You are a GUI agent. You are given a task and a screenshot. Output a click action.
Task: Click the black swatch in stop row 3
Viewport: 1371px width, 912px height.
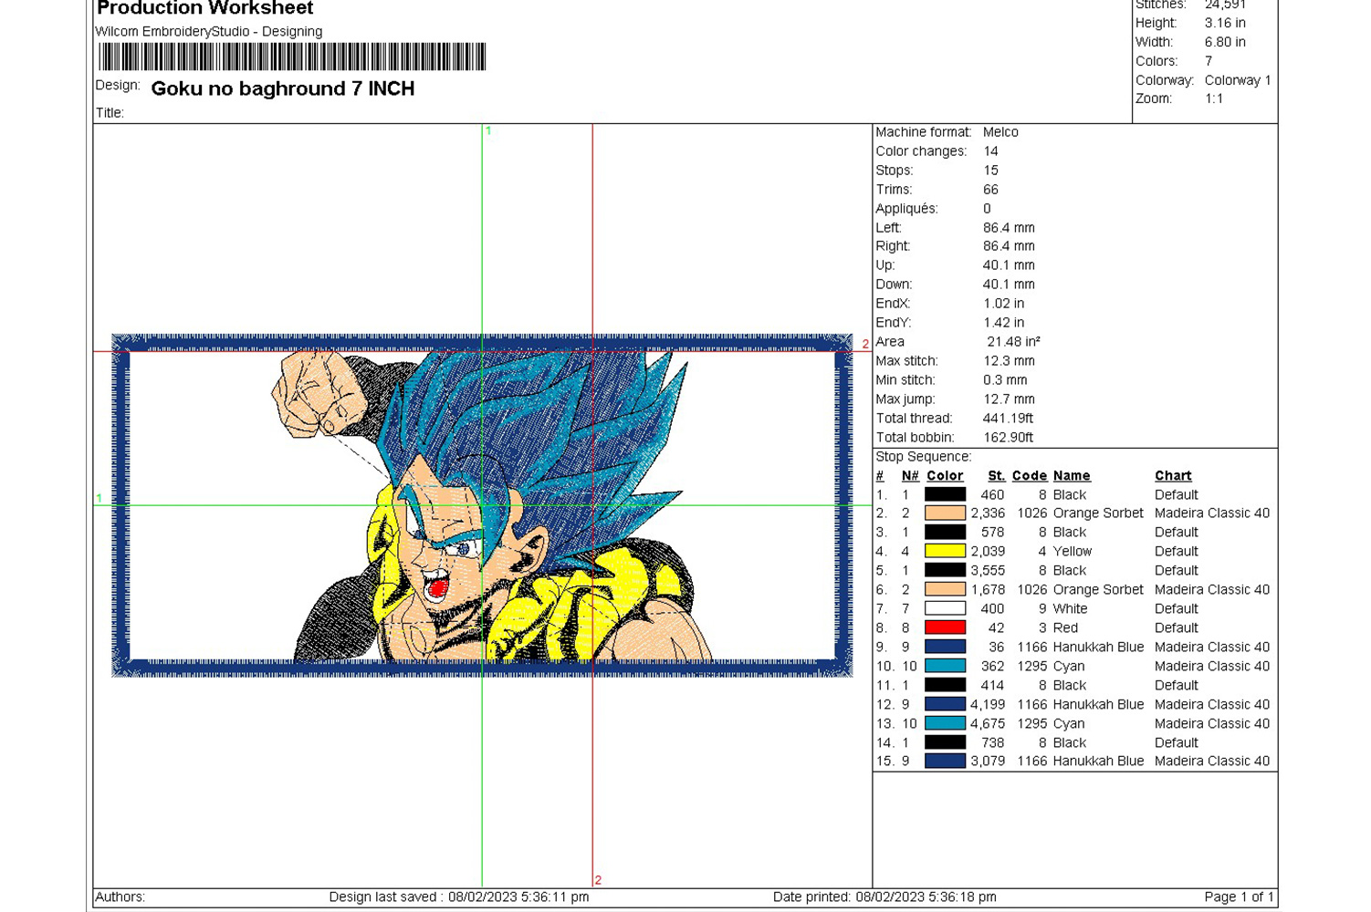(x=945, y=533)
